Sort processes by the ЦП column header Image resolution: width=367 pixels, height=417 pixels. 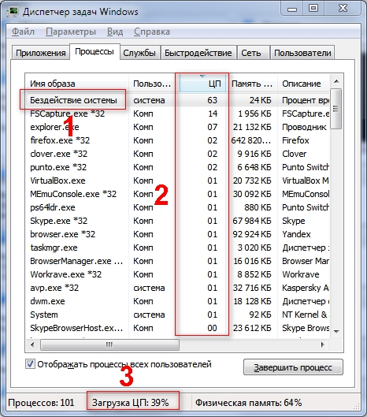(203, 84)
